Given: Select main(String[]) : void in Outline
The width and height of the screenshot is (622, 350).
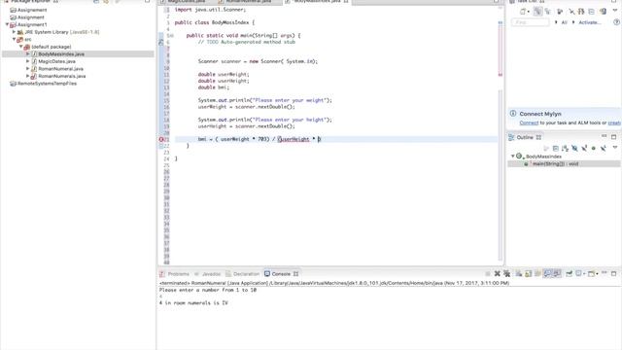Looking at the screenshot, I should coord(555,164).
